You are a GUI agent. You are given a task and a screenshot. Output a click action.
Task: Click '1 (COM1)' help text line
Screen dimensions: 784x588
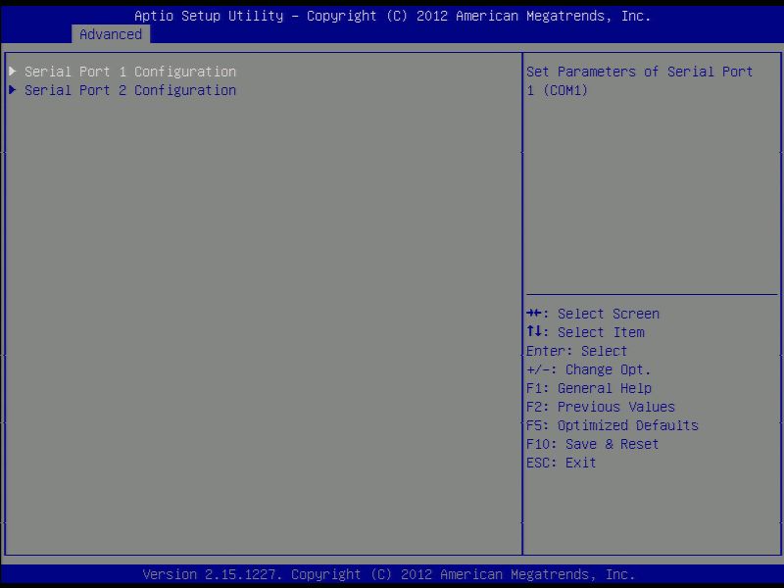tap(557, 90)
